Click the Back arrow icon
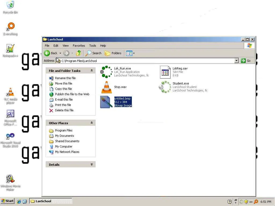This screenshot has height=206, width=275. click(x=47, y=53)
